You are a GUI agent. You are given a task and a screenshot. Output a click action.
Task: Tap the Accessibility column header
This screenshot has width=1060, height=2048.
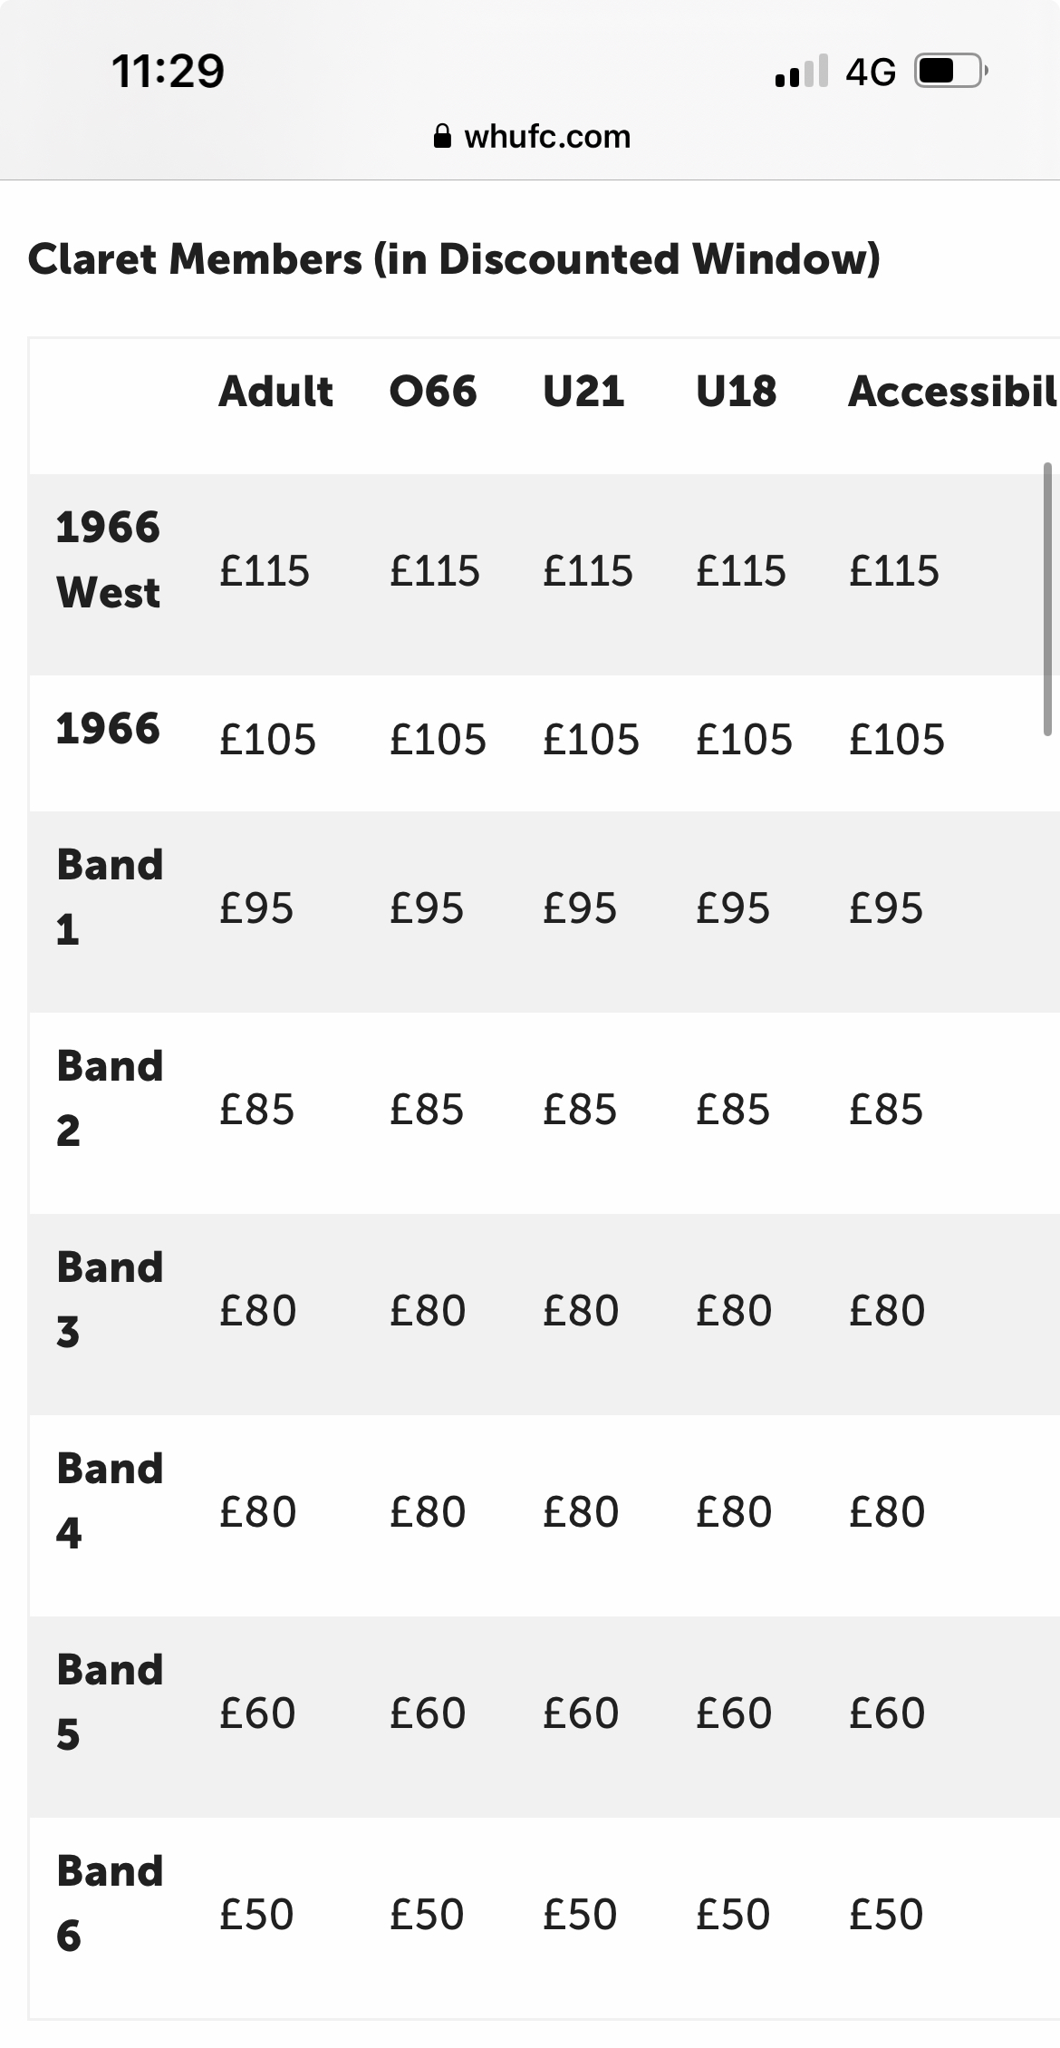[x=951, y=392]
